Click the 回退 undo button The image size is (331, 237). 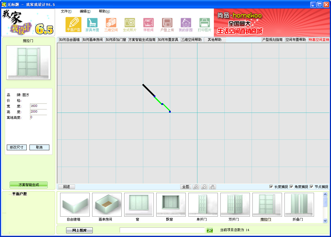tap(66, 187)
